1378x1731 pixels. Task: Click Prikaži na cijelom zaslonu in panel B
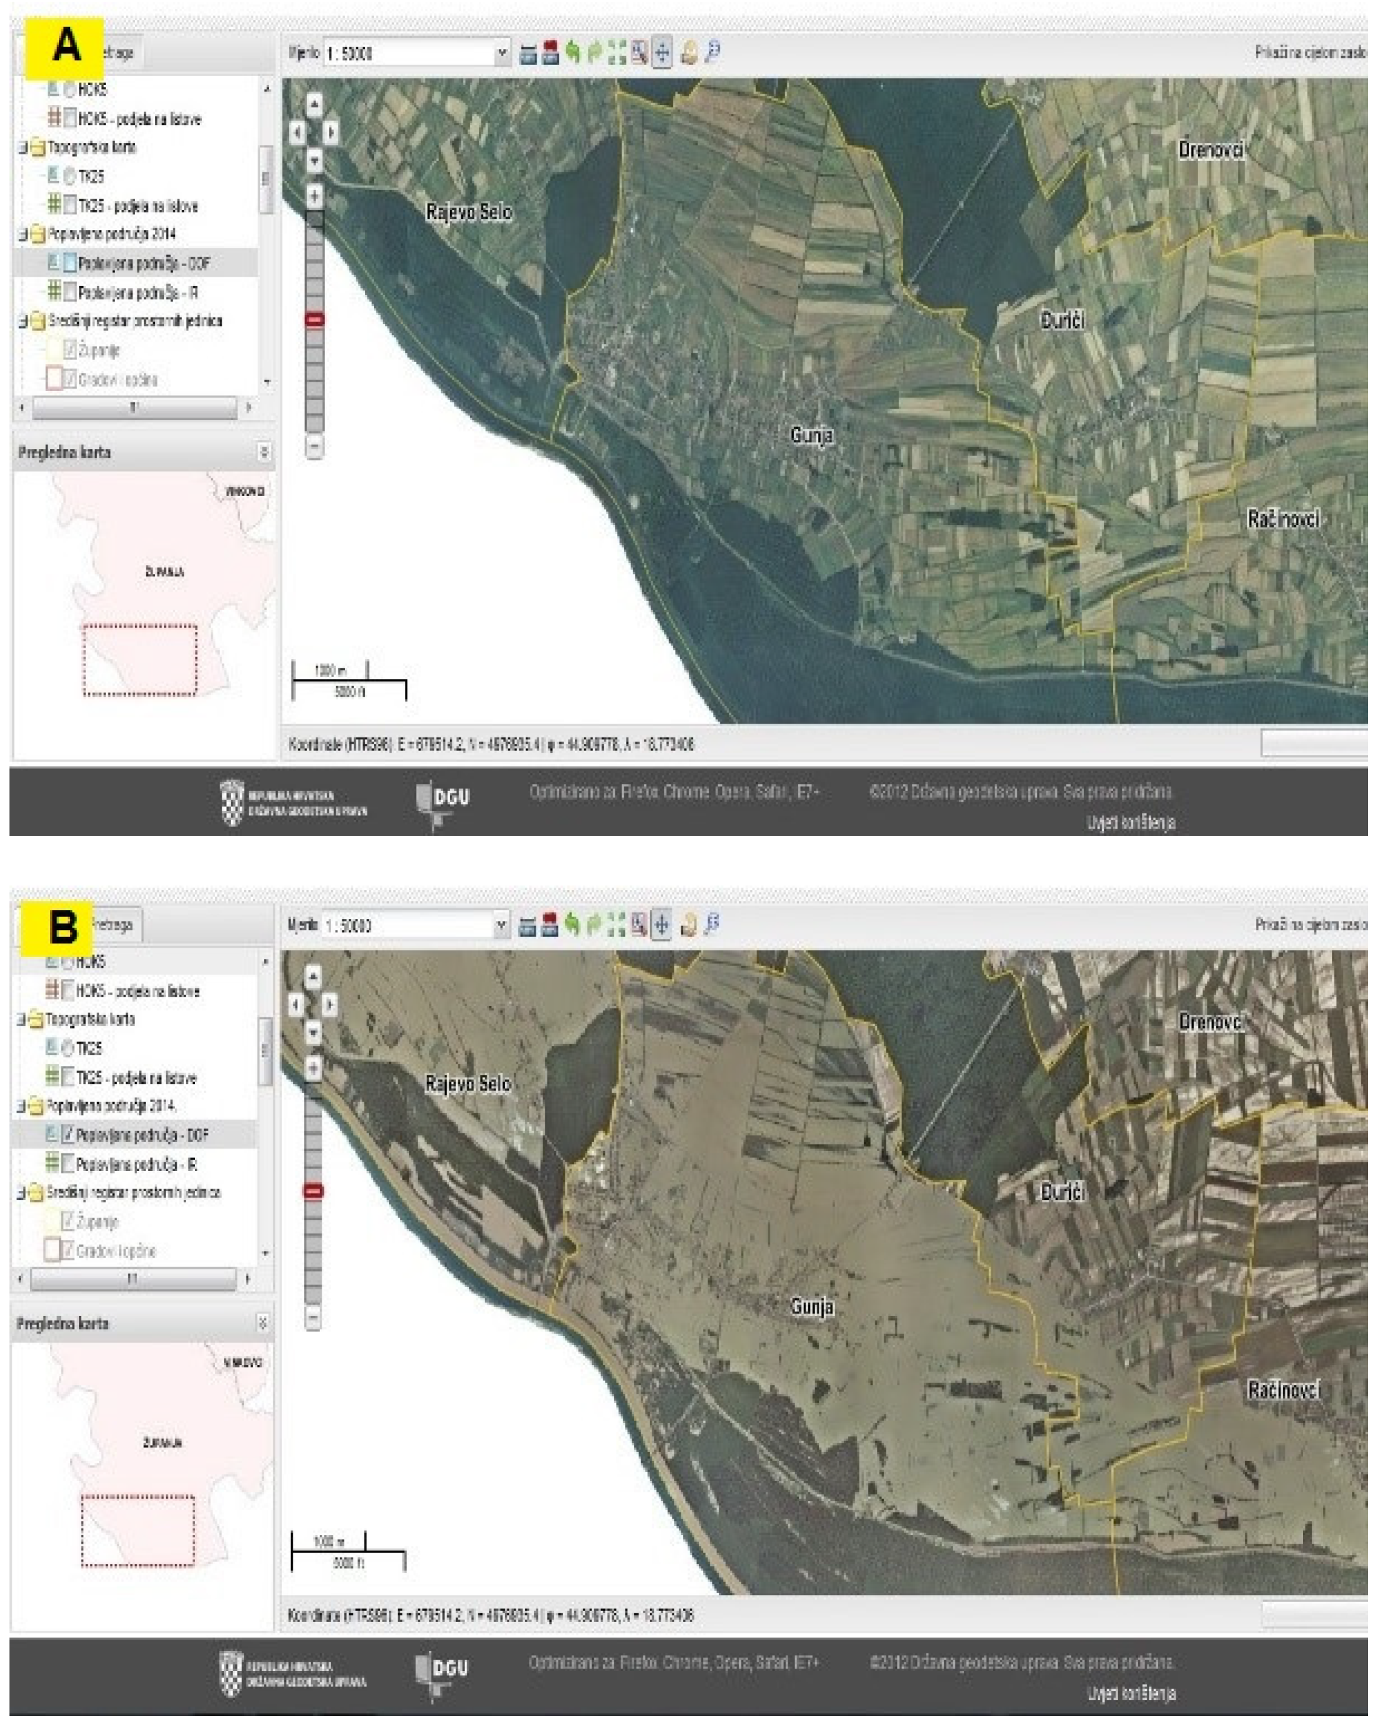1311,925
